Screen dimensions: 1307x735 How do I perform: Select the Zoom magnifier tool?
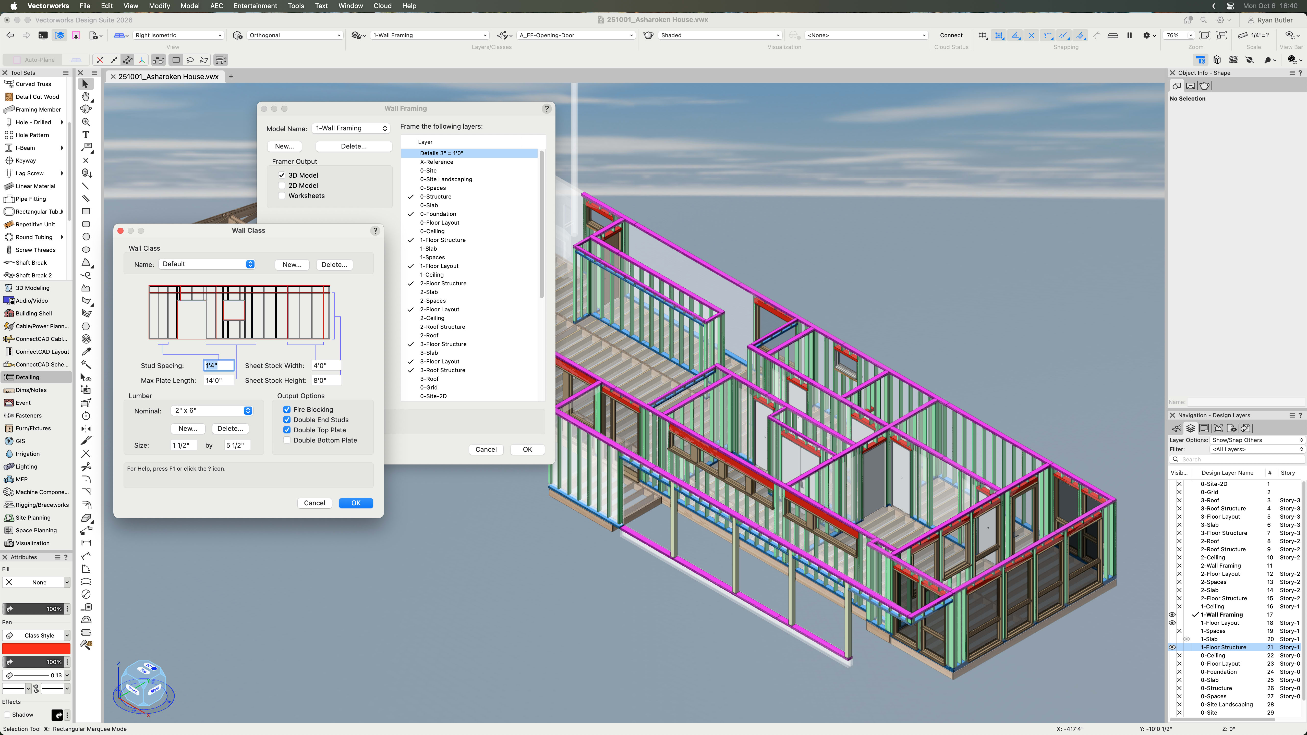coord(86,122)
